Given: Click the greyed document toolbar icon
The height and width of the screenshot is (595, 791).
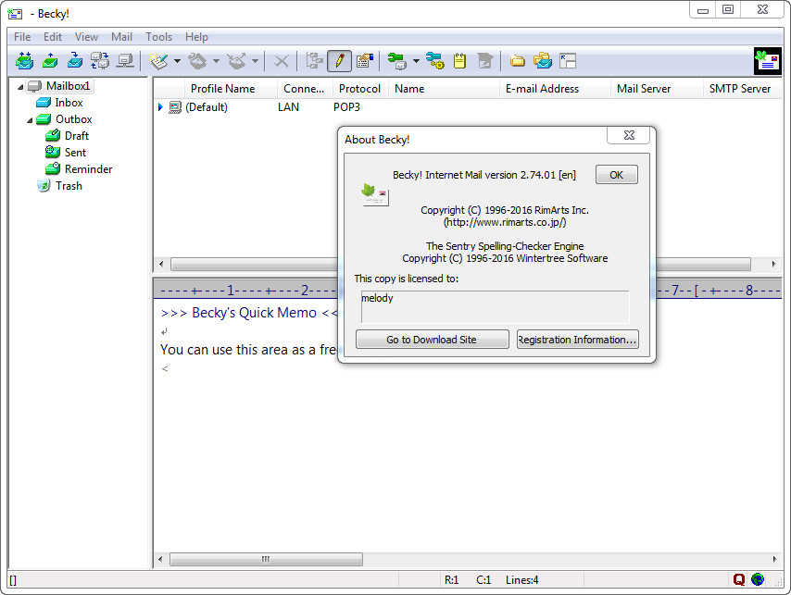Looking at the screenshot, I should click(x=484, y=61).
